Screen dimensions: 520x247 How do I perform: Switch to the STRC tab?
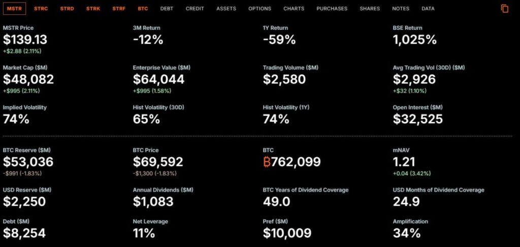coord(41,9)
